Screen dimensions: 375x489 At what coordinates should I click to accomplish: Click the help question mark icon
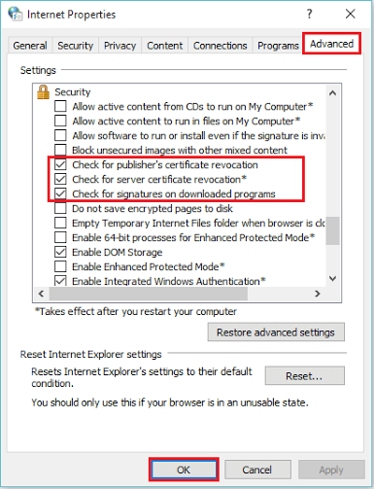pos(309,14)
